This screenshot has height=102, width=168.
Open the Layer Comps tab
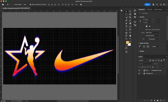point(158,10)
